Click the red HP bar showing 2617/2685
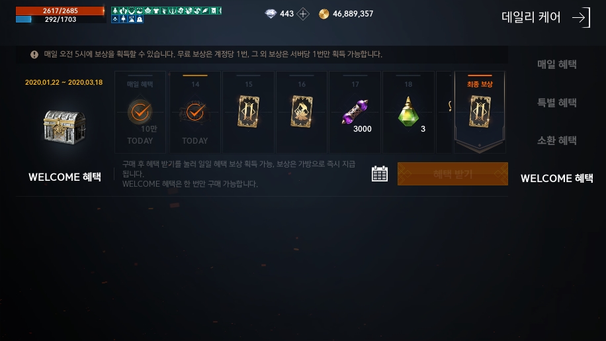The height and width of the screenshot is (341, 606). tap(60, 11)
